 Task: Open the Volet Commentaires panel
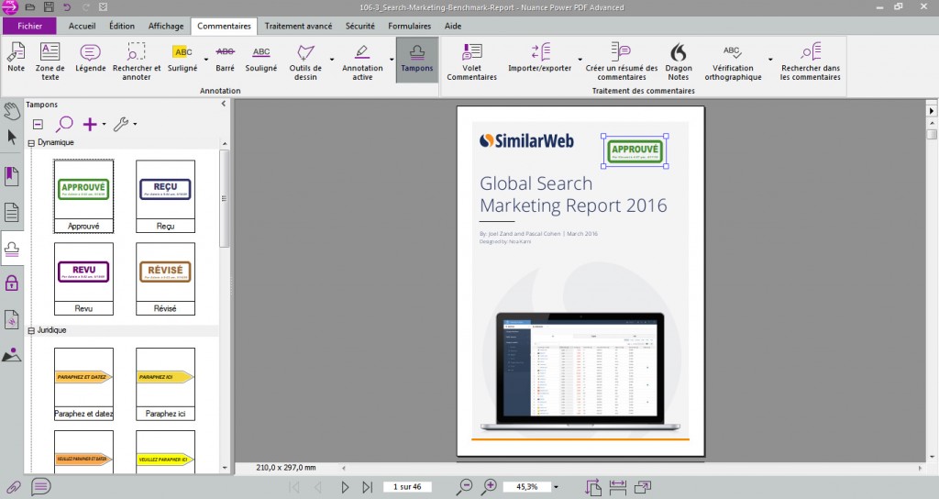click(471, 60)
